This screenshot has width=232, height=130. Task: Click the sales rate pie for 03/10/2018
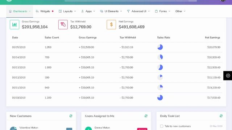point(160,97)
